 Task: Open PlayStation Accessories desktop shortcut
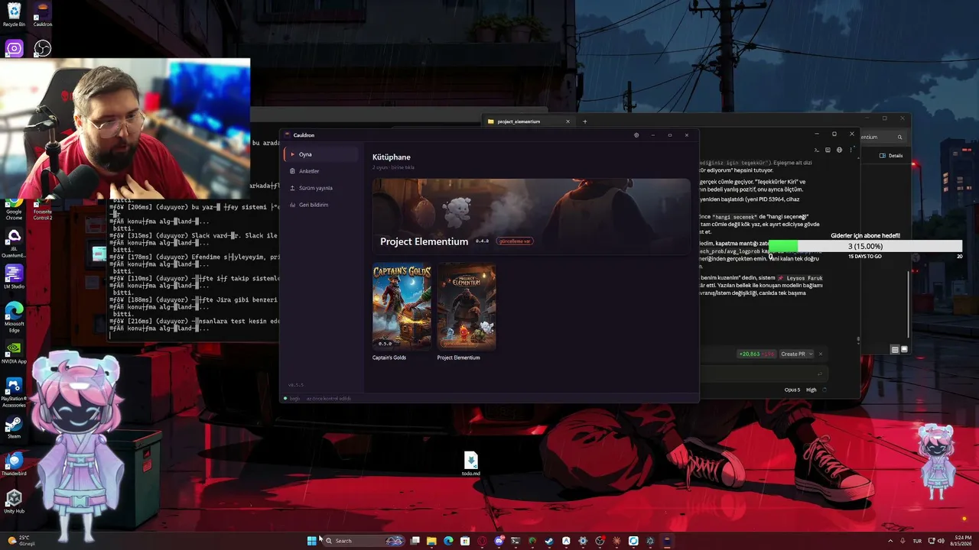pyautogui.click(x=14, y=392)
